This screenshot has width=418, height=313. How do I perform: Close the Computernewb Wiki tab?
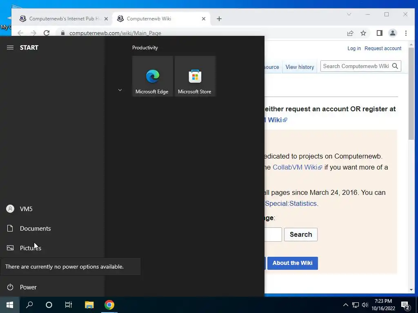[204, 19]
